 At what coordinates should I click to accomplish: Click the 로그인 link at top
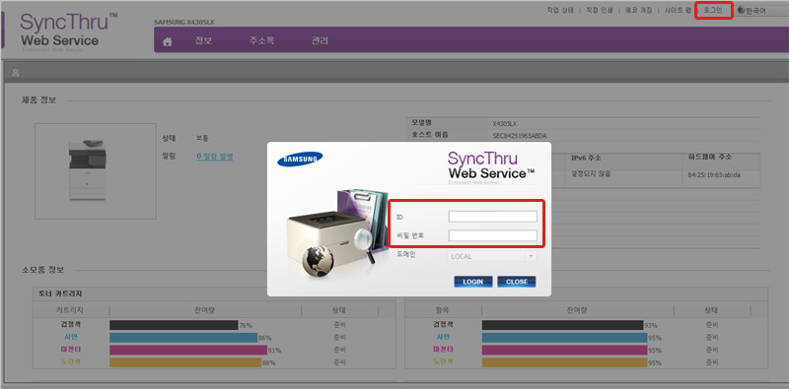713,10
